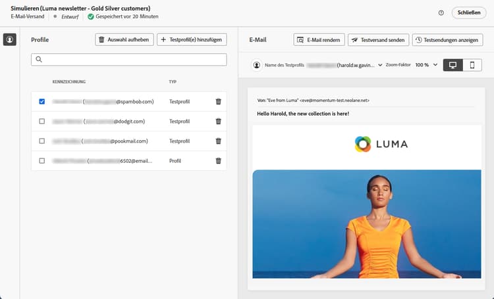Screen dimensions: 494x299
Task: Click Testprofil(e) hinzufügen button
Action: 192,39
